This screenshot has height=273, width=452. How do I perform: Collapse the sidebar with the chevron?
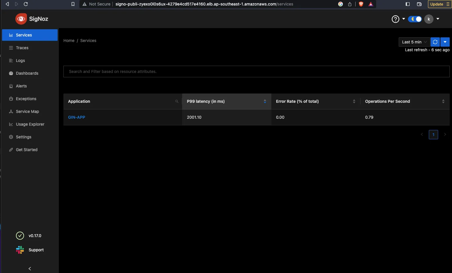click(30, 269)
